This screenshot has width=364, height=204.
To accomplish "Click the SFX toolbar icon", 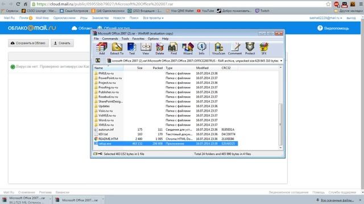I will tap(264, 49).
